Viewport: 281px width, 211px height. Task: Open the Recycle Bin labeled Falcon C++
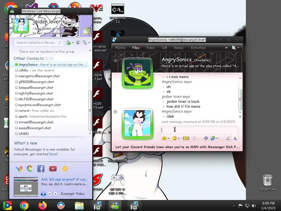coord(267,182)
